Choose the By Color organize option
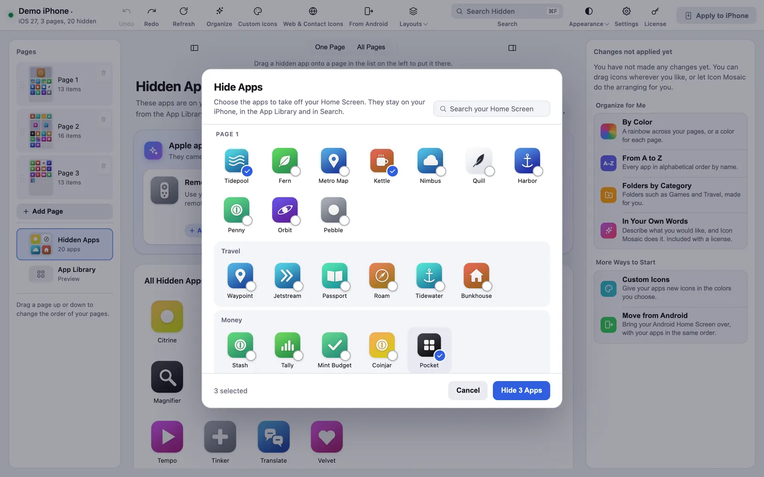Screen dimensions: 764x477 point(670,131)
